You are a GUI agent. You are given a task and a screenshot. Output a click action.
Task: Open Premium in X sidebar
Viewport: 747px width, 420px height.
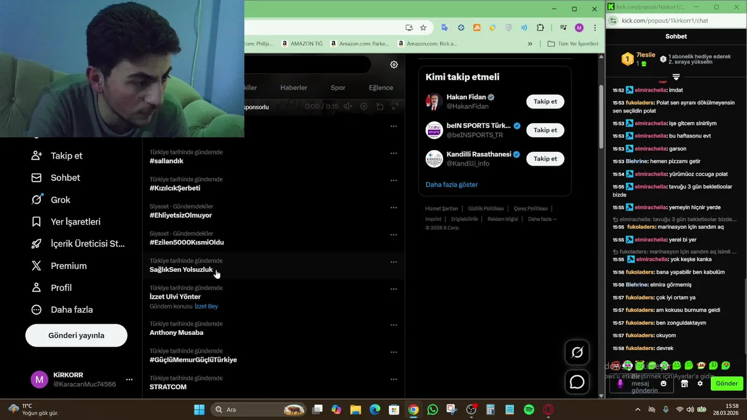click(58, 265)
